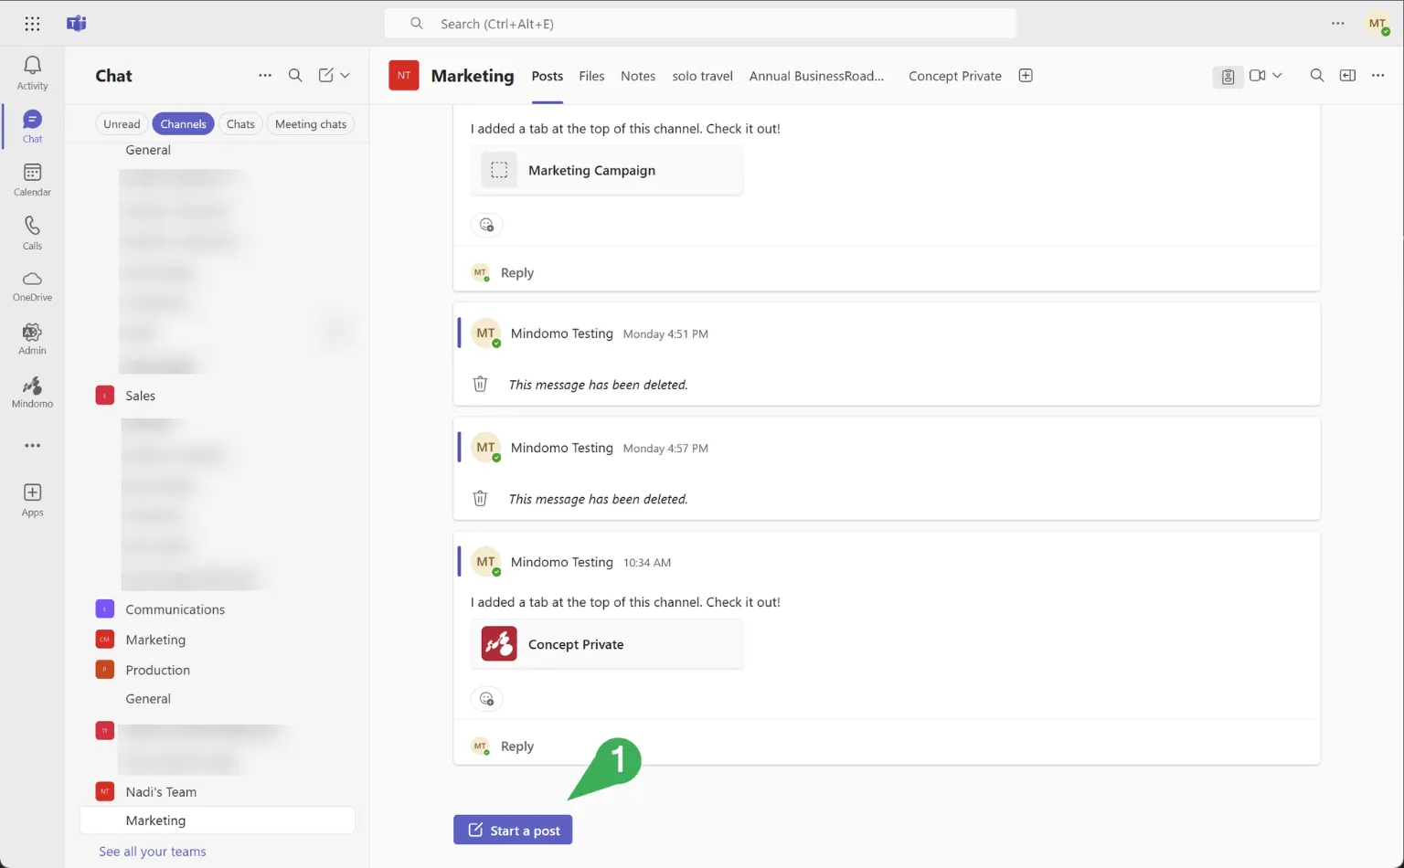Expand the meet now dropdown chevron
Image resolution: width=1404 pixels, height=868 pixels.
[1278, 76]
